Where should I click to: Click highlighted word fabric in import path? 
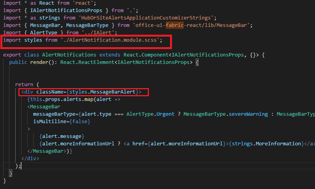pyautogui.click(x=175, y=25)
